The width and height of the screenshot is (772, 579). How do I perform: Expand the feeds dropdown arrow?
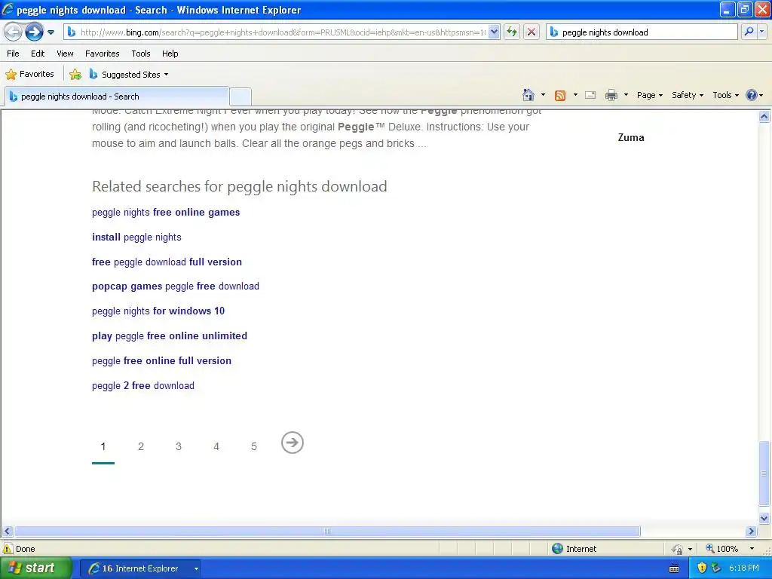pos(575,95)
